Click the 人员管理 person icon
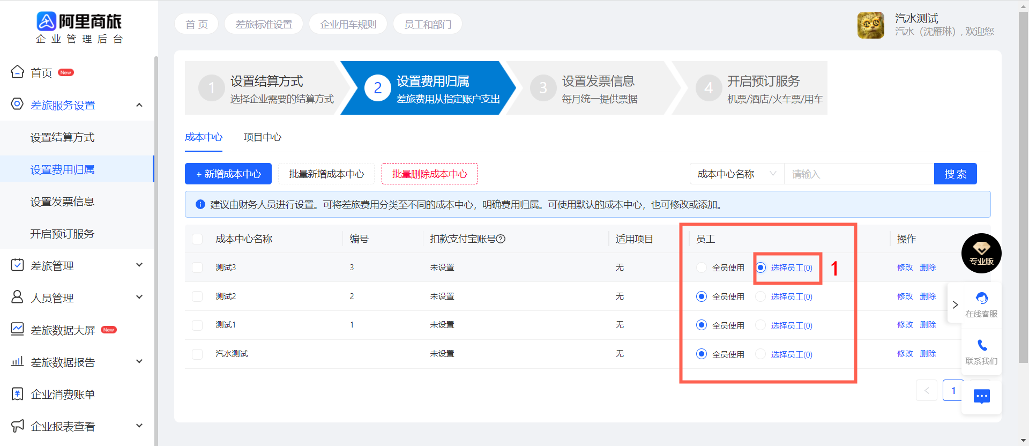 click(17, 297)
